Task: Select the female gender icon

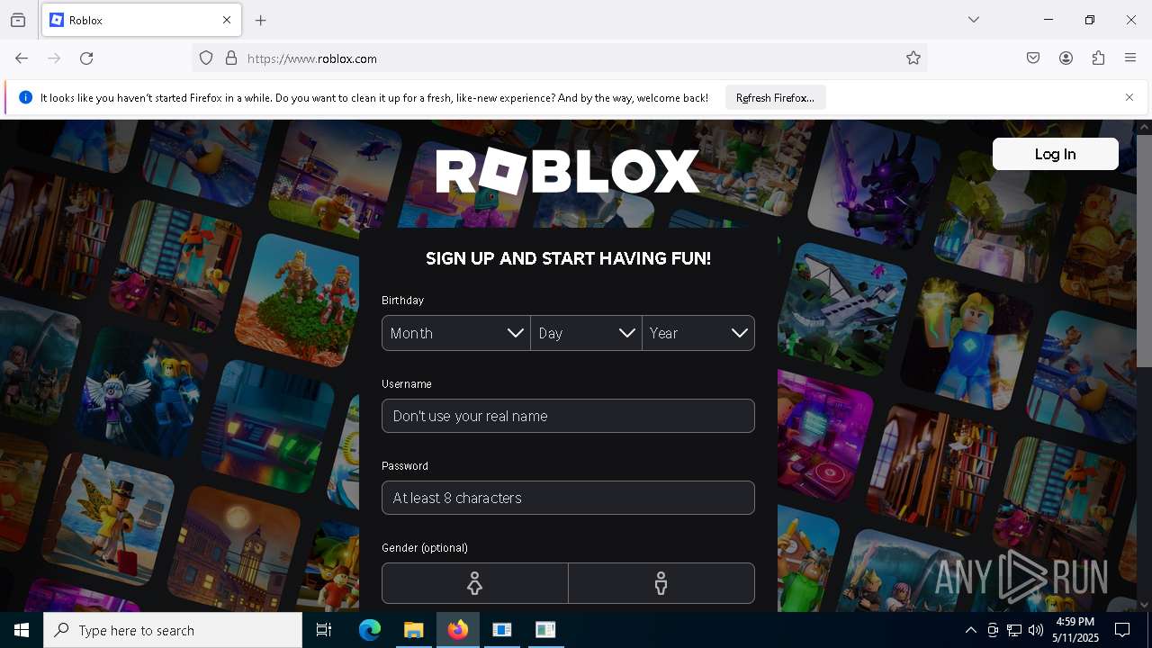Action: (475, 583)
